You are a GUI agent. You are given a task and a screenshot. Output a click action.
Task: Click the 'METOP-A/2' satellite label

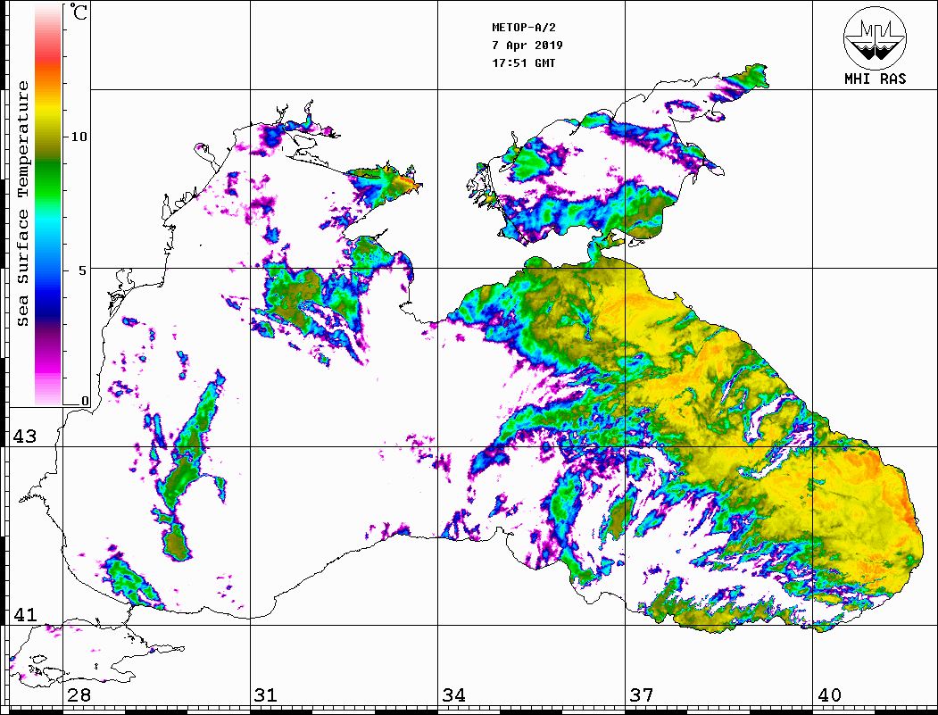pyautogui.click(x=524, y=28)
